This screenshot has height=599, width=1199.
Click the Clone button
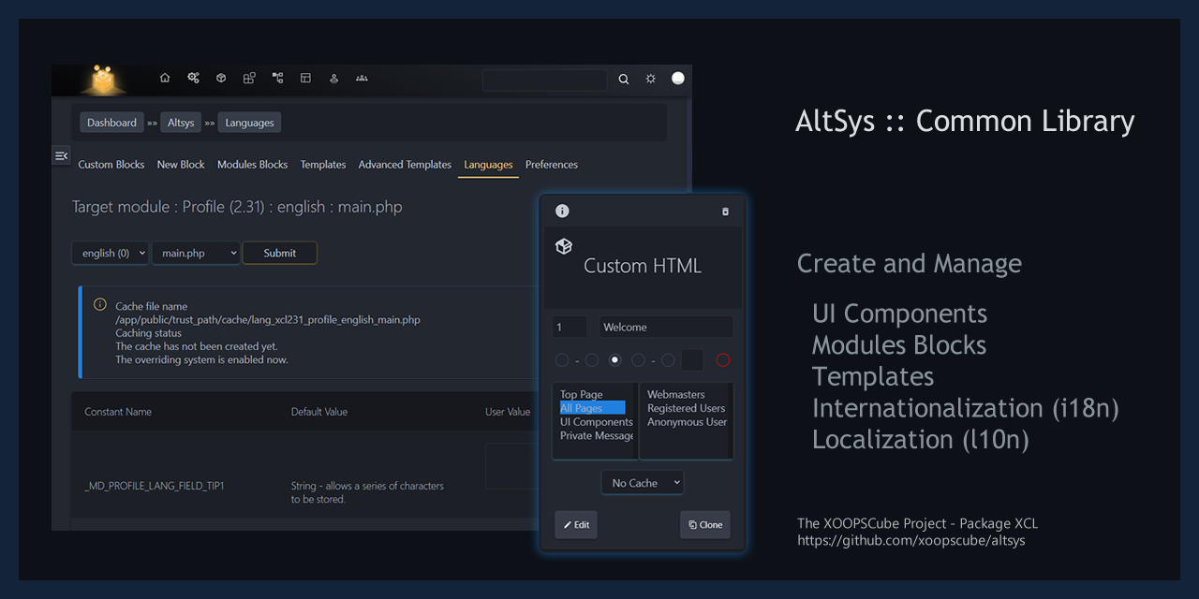pos(705,525)
